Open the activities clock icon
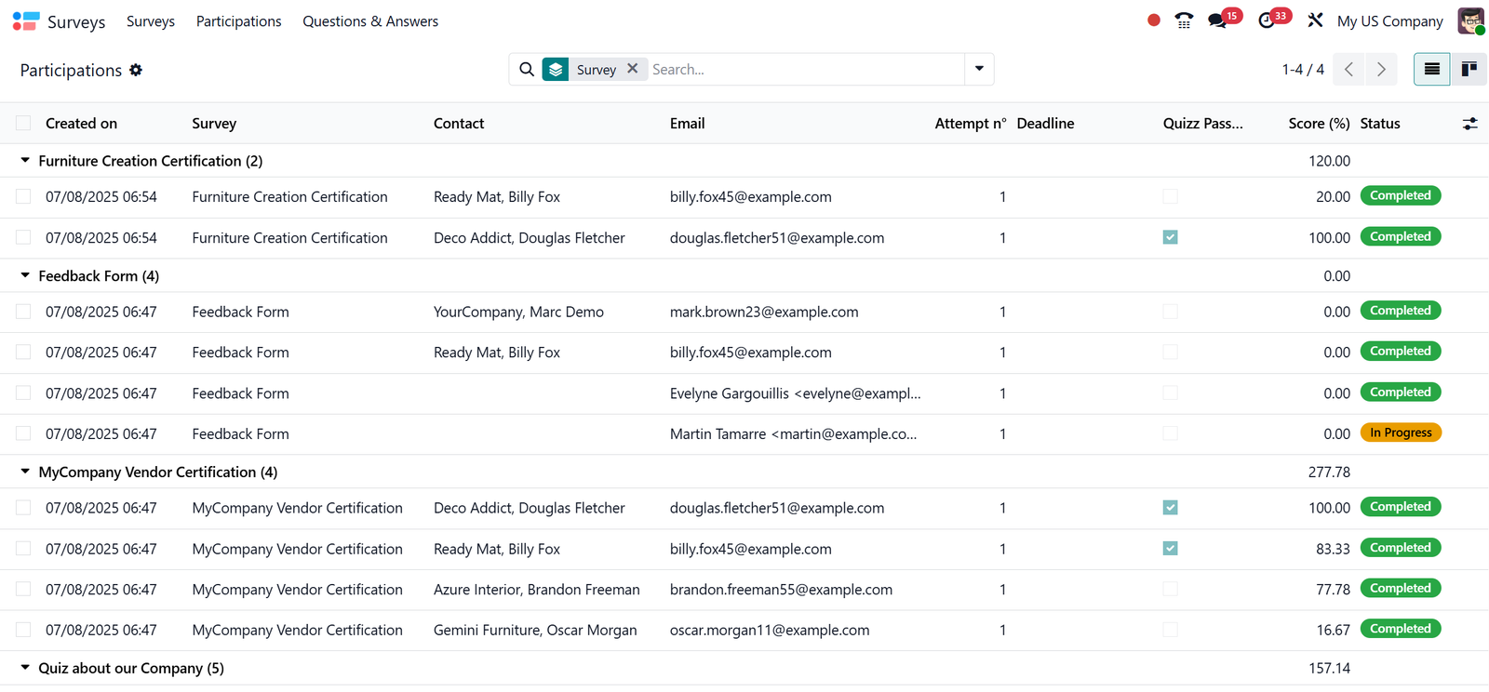Screen dimensions: 1489x692 pos(1267,20)
